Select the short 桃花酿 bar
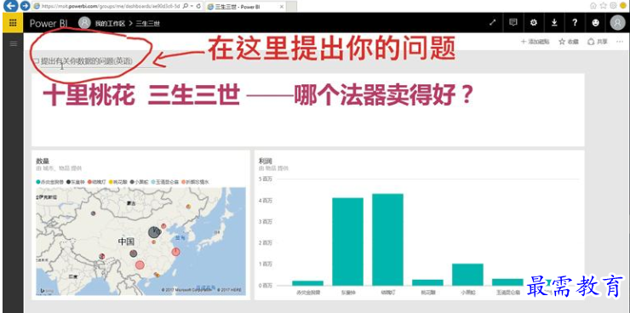The width and height of the screenshot is (630, 313). [428, 282]
